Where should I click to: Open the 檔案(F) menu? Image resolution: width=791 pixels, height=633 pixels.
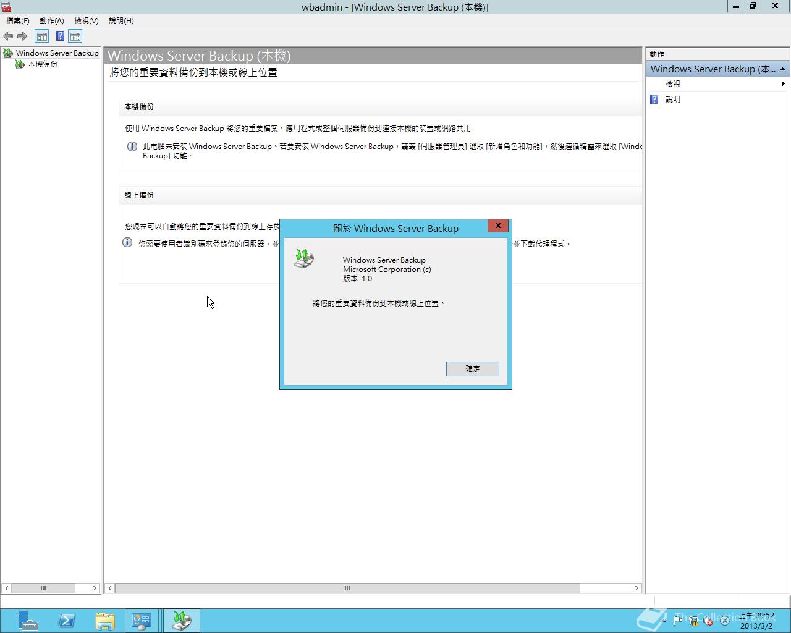pos(18,21)
